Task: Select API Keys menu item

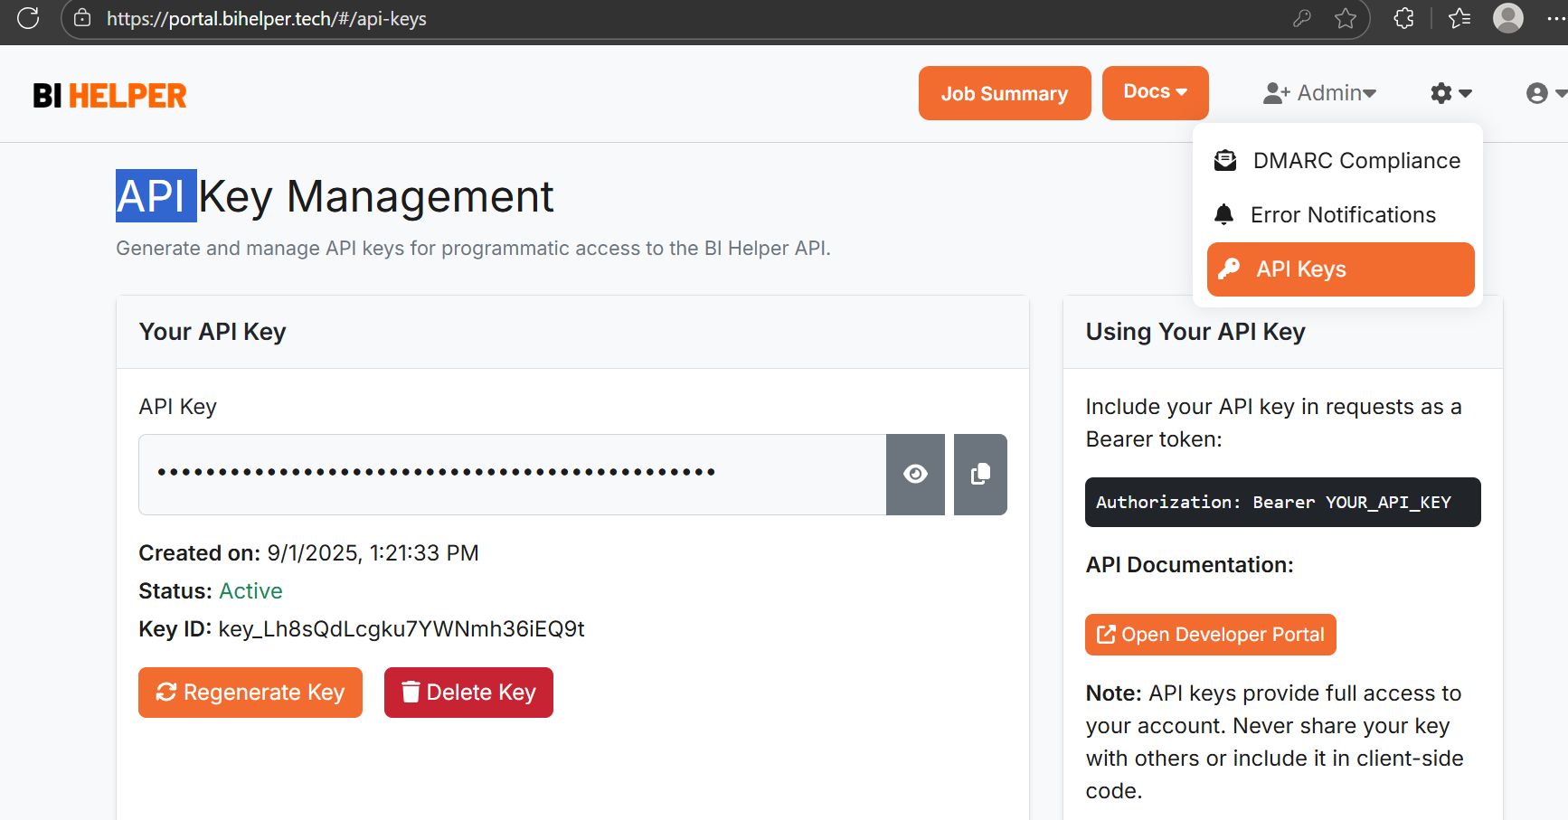Action: [x=1341, y=269]
